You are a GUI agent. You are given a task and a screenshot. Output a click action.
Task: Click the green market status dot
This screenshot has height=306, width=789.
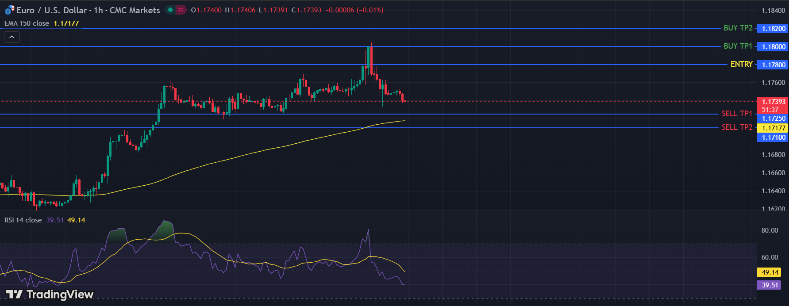pyautogui.click(x=170, y=10)
